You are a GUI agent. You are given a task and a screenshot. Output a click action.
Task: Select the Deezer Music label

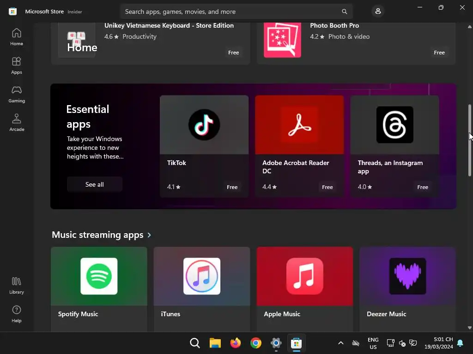click(x=387, y=314)
